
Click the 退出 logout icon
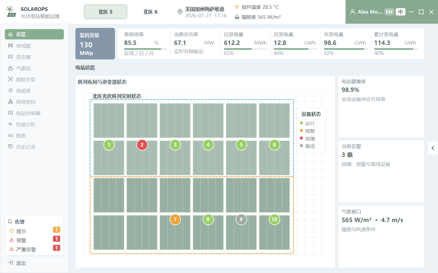click(10, 263)
